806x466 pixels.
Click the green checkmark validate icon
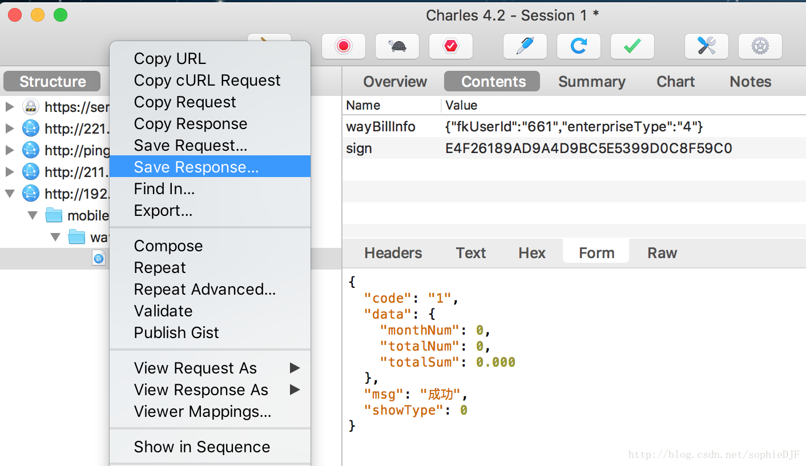[x=632, y=46]
